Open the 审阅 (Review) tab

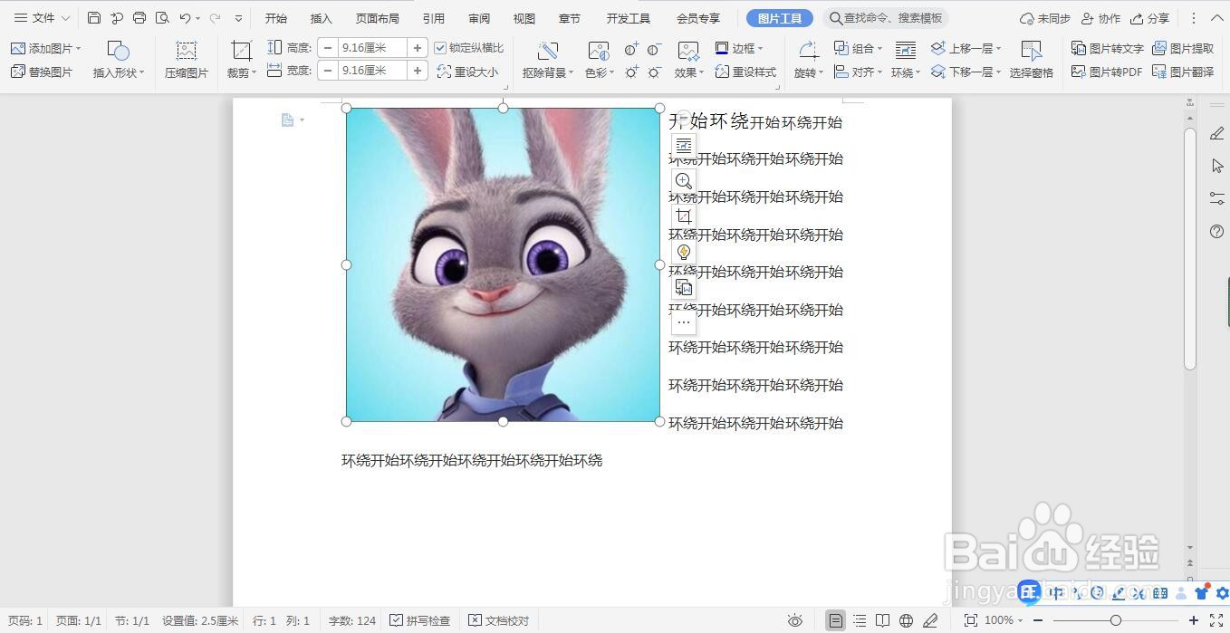pos(479,18)
